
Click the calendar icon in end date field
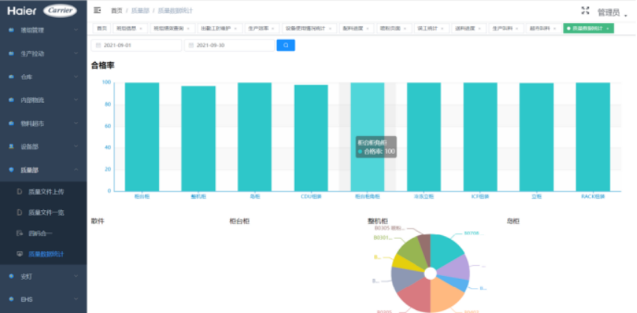(191, 45)
